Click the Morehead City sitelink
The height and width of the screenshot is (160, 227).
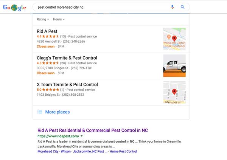tap(48, 151)
